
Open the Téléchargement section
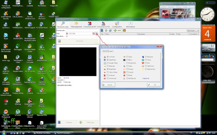76,25
